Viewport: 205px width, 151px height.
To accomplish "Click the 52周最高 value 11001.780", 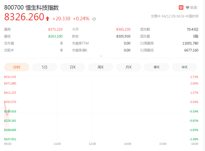I will coord(190,43).
